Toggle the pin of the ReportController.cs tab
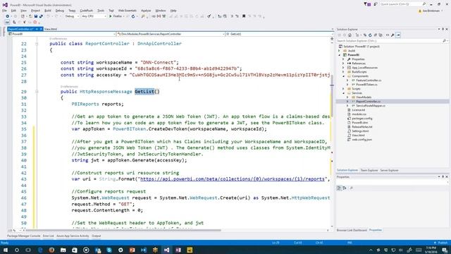 click(37, 29)
